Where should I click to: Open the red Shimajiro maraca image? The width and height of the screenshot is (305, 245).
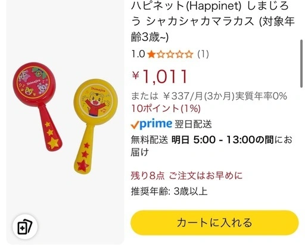click(x=38, y=106)
